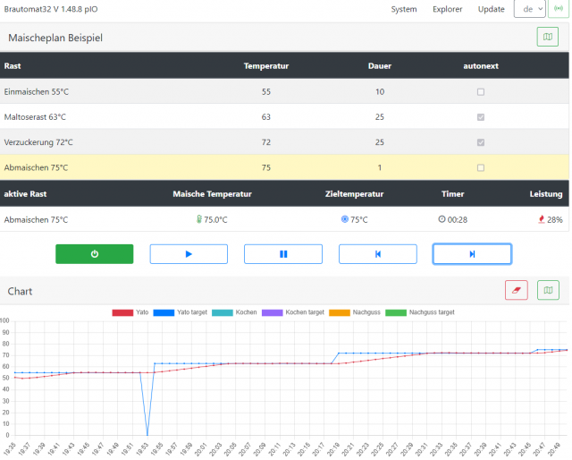Click the Leistung value 28%
The width and height of the screenshot is (572, 460).
(x=554, y=219)
